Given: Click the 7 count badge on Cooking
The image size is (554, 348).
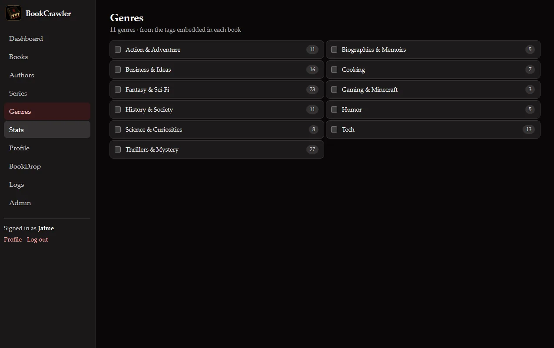Looking at the screenshot, I should pos(530,70).
